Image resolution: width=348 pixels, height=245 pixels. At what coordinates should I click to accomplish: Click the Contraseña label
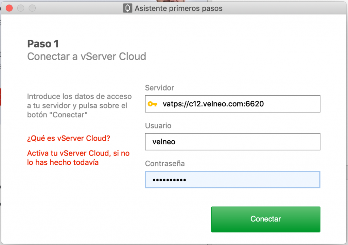tap(165, 163)
